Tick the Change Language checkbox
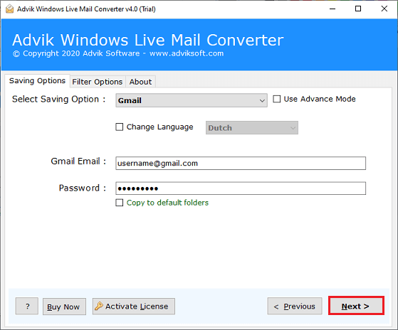Image resolution: width=398 pixels, height=330 pixels. pyautogui.click(x=120, y=127)
